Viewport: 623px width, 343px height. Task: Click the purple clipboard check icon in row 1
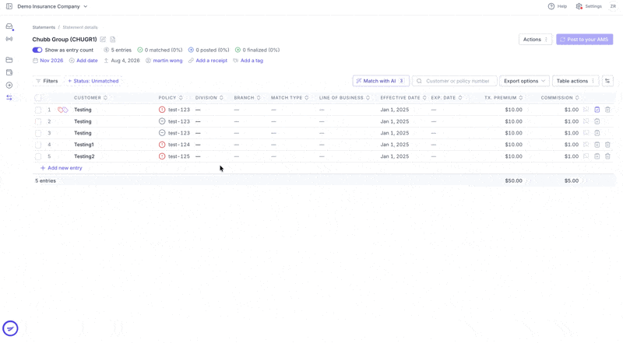point(597,110)
